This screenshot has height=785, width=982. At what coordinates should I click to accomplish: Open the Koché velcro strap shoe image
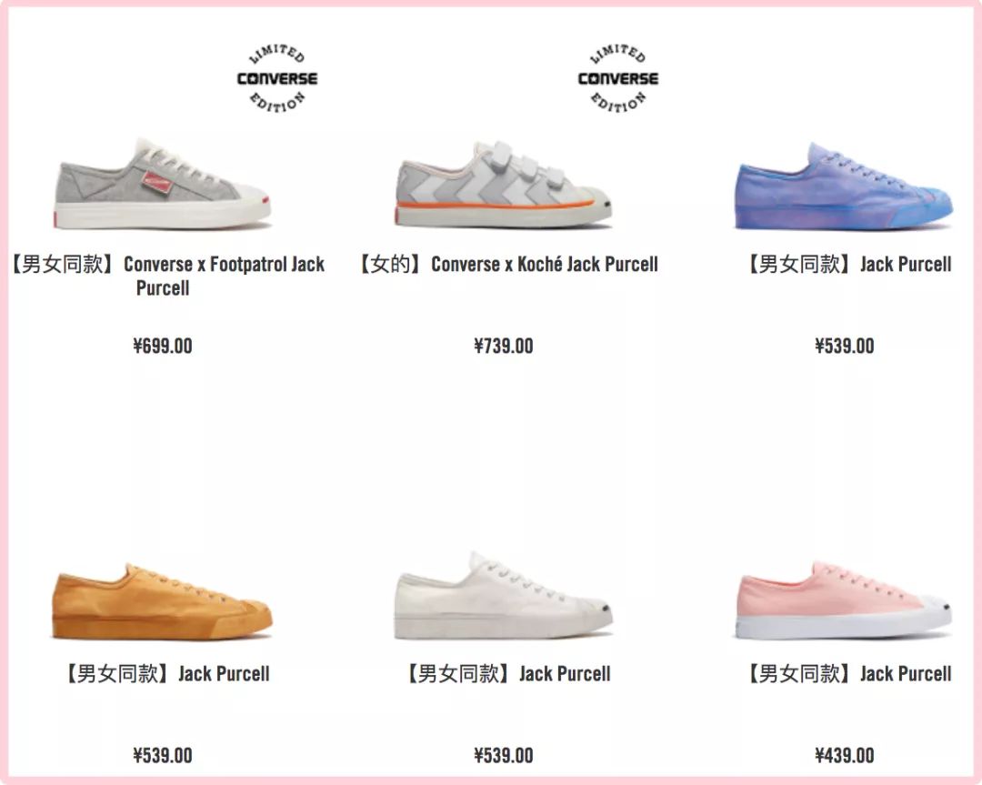tap(503, 184)
